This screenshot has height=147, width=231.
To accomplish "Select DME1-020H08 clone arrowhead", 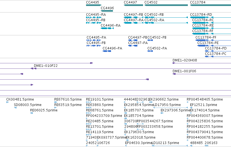I will click(x=174, y=63).
